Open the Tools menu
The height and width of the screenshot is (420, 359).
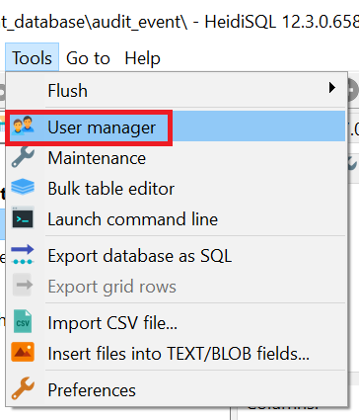32,58
